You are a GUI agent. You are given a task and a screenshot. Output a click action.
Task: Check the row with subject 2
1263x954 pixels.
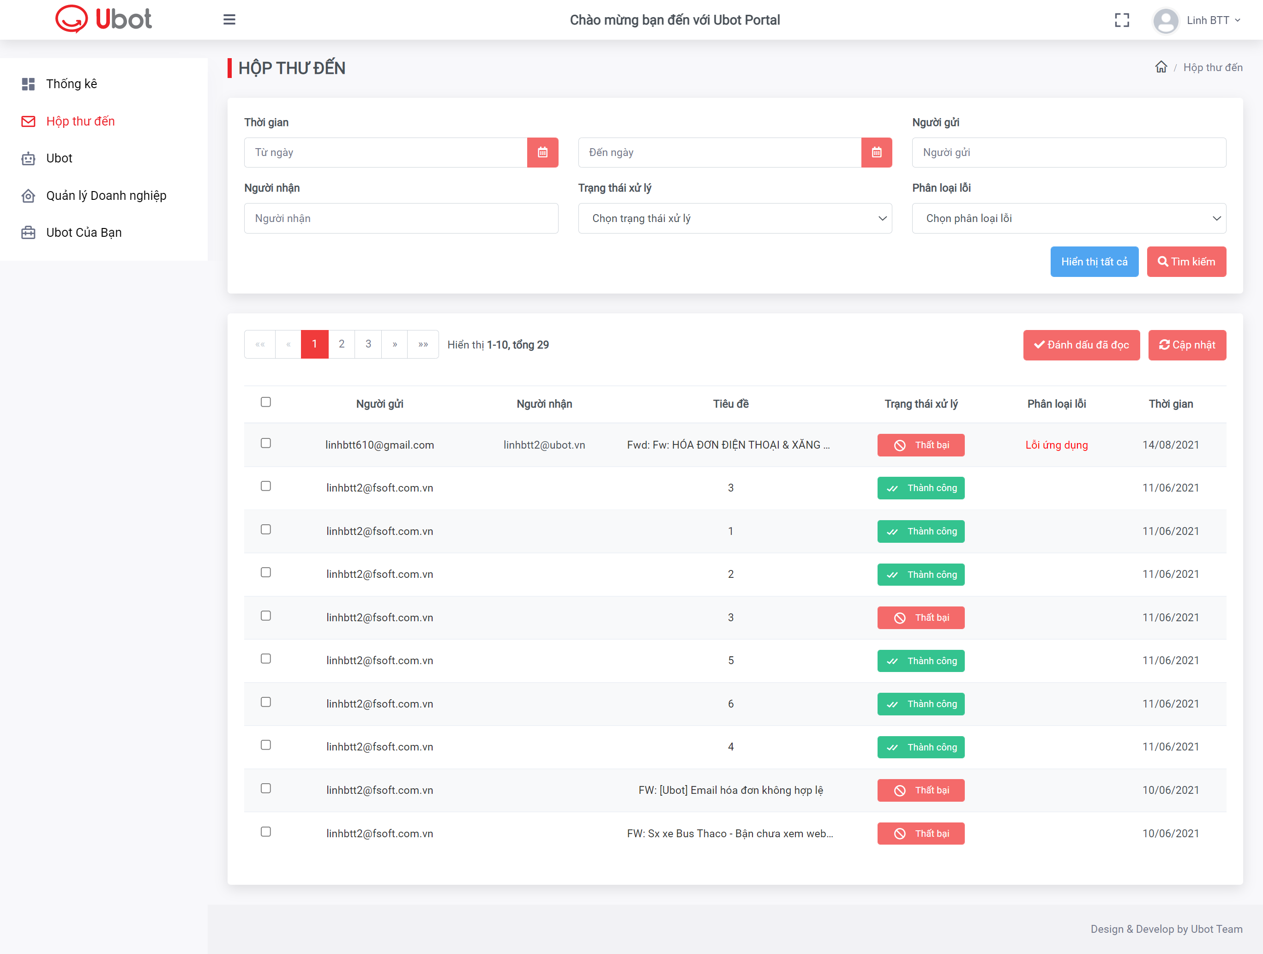tap(265, 572)
